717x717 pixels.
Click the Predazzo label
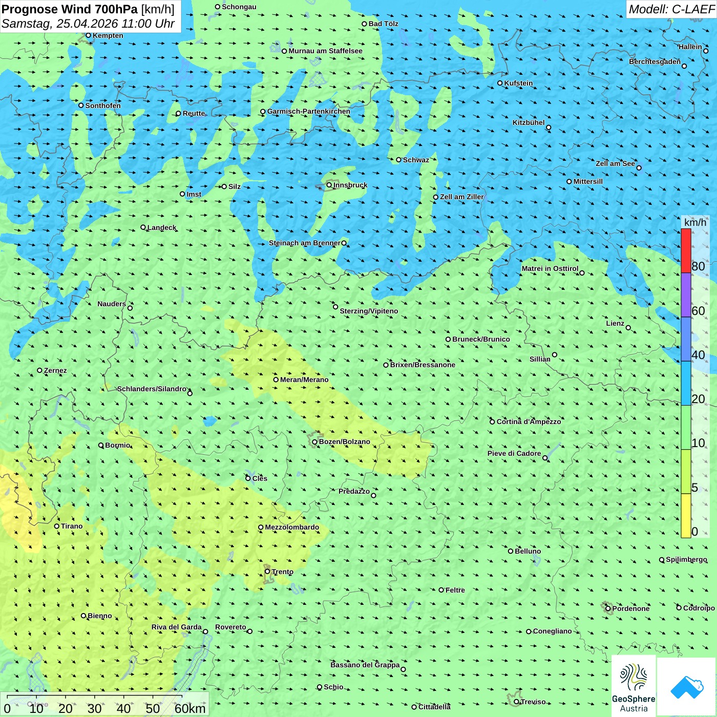[354, 491]
